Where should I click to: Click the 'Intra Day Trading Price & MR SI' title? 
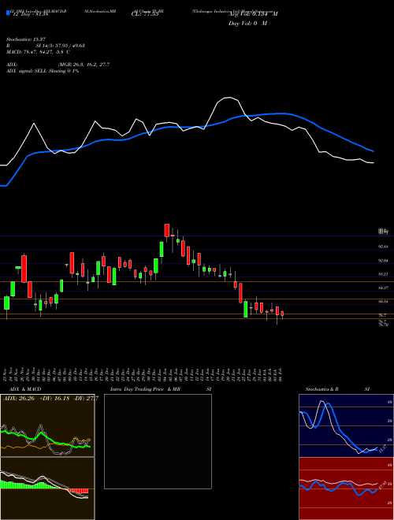tap(161, 389)
